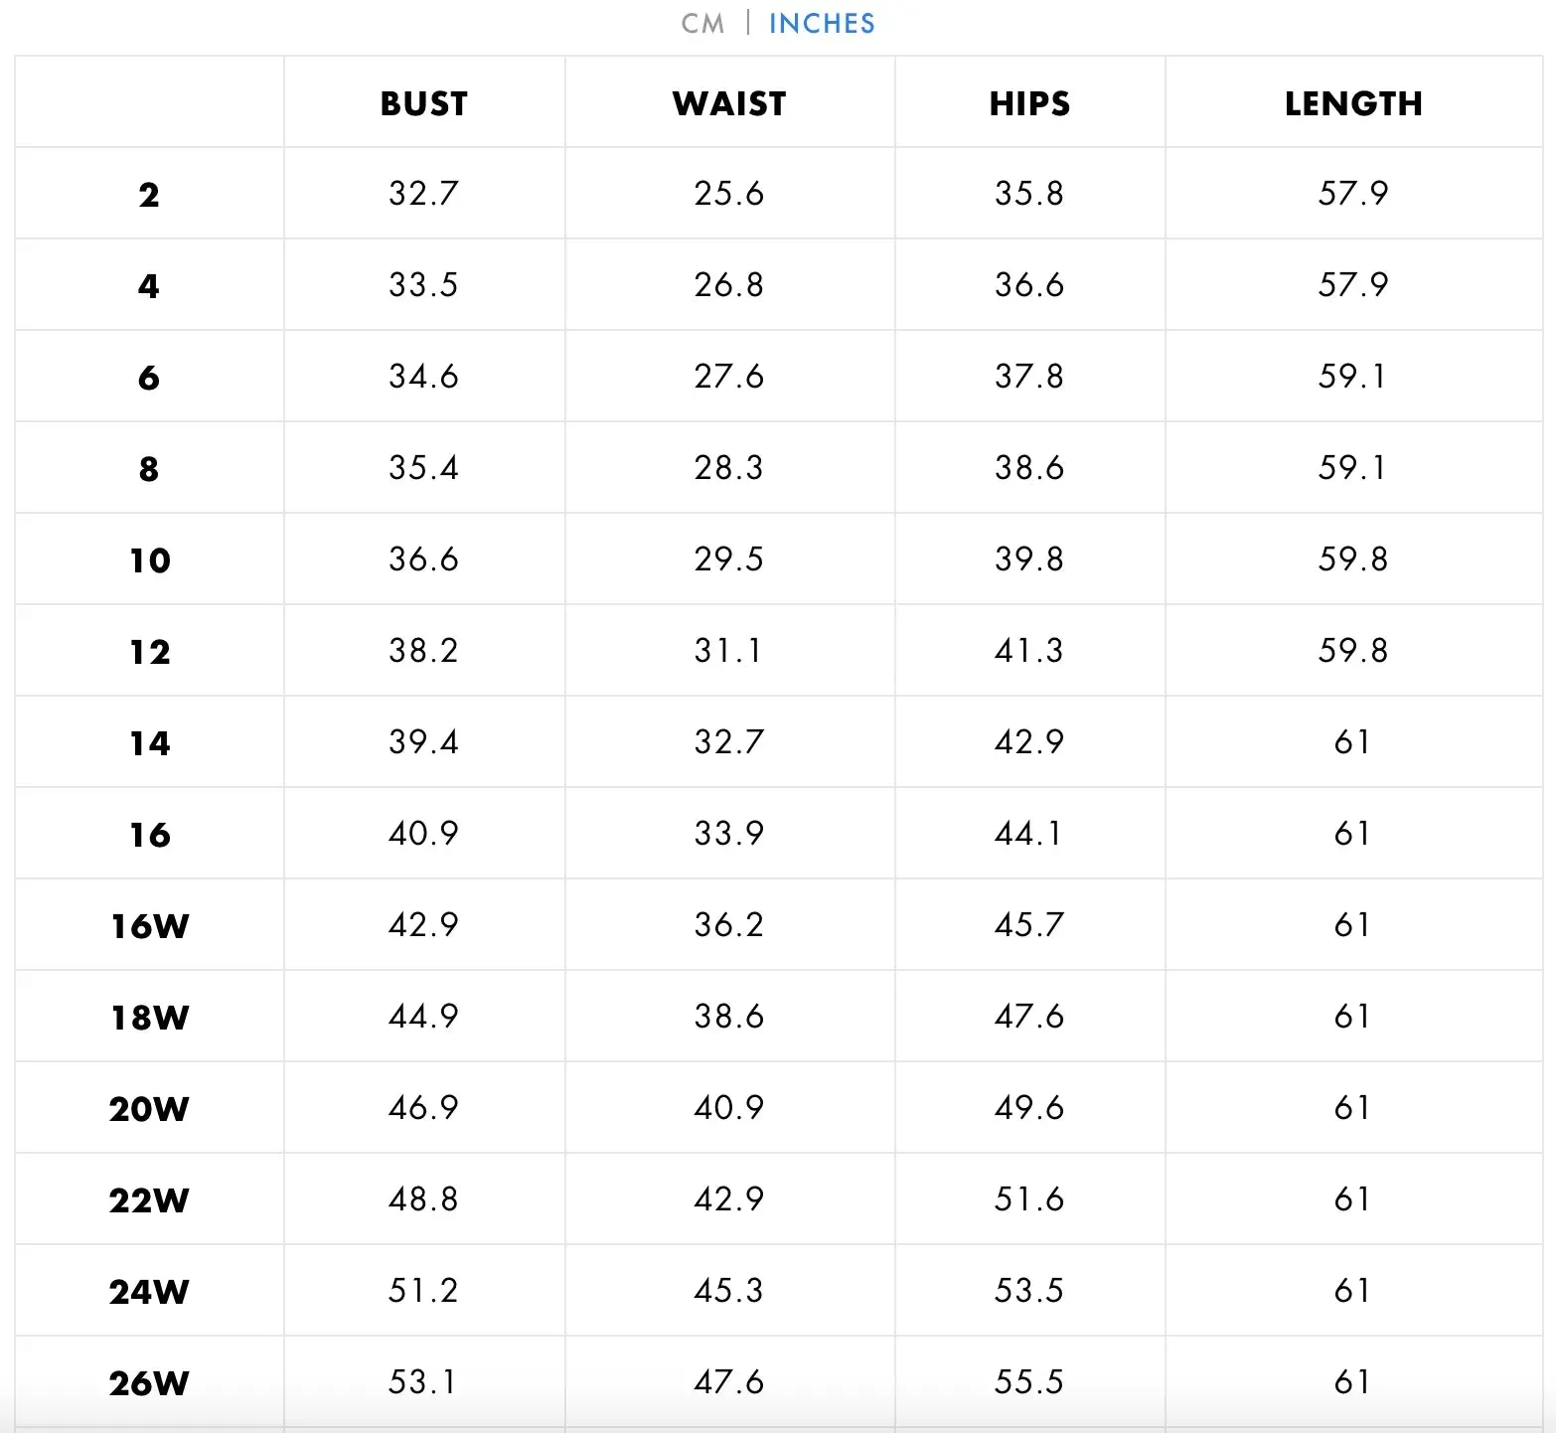Click hips value 55.5 for size 26W

[1029, 1381]
